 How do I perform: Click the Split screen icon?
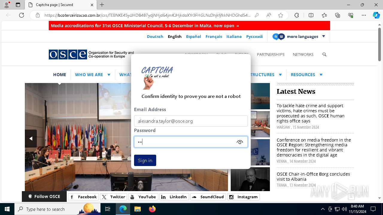[311, 15]
